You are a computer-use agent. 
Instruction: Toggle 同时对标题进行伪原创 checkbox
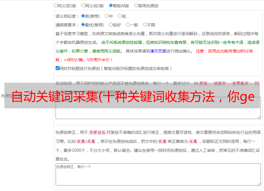click(57, 68)
